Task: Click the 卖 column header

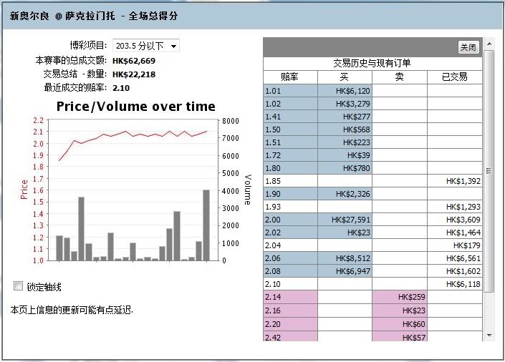Action: click(x=399, y=77)
